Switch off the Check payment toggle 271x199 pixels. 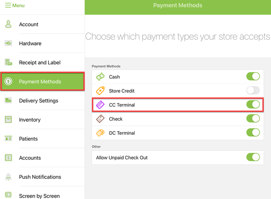(253, 119)
